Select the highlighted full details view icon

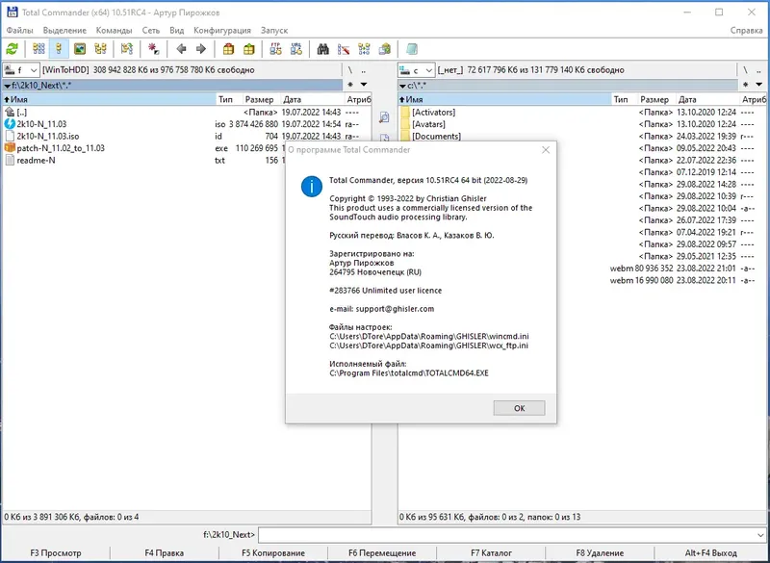[x=59, y=49]
